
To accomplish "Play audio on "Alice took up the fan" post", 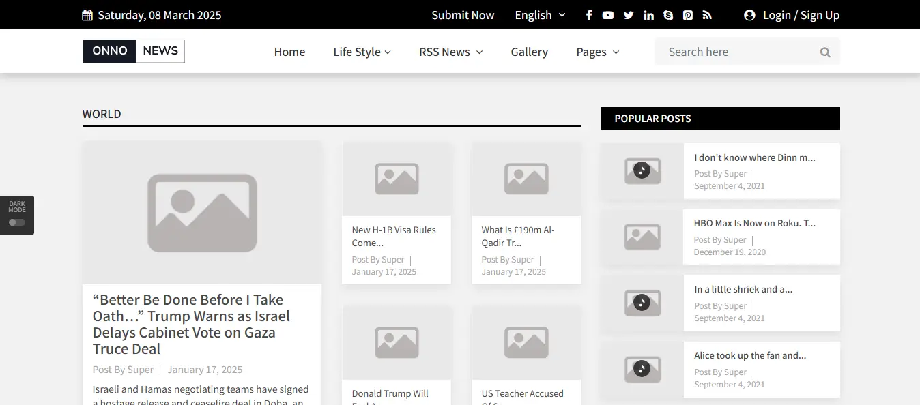I will pos(642,368).
